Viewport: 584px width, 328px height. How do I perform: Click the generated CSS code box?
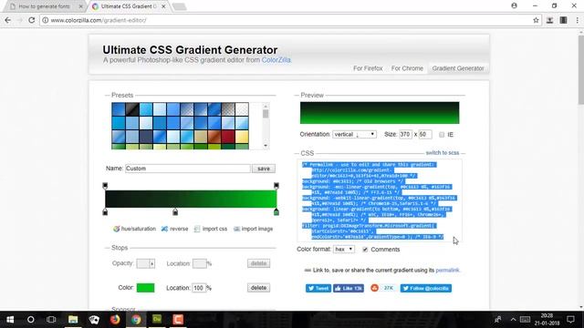pyautogui.click(x=380, y=200)
